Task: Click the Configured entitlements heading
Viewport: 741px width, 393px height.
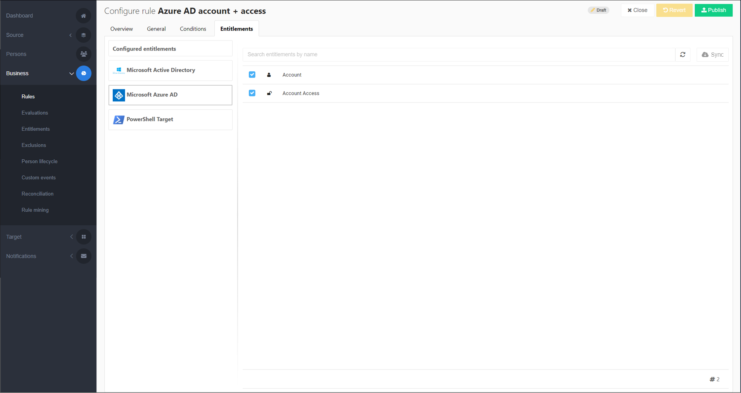Action: click(144, 49)
